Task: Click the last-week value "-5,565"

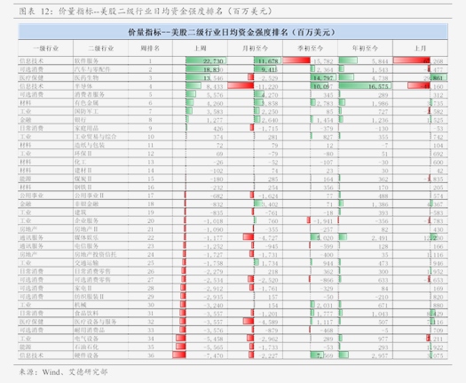Action: (x=213, y=347)
